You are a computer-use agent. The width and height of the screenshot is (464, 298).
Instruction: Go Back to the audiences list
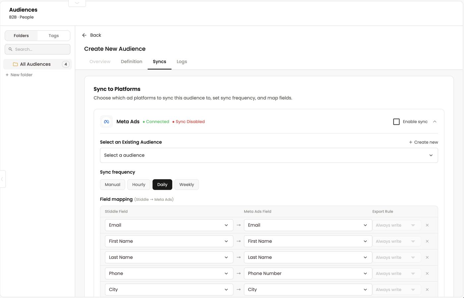point(91,35)
